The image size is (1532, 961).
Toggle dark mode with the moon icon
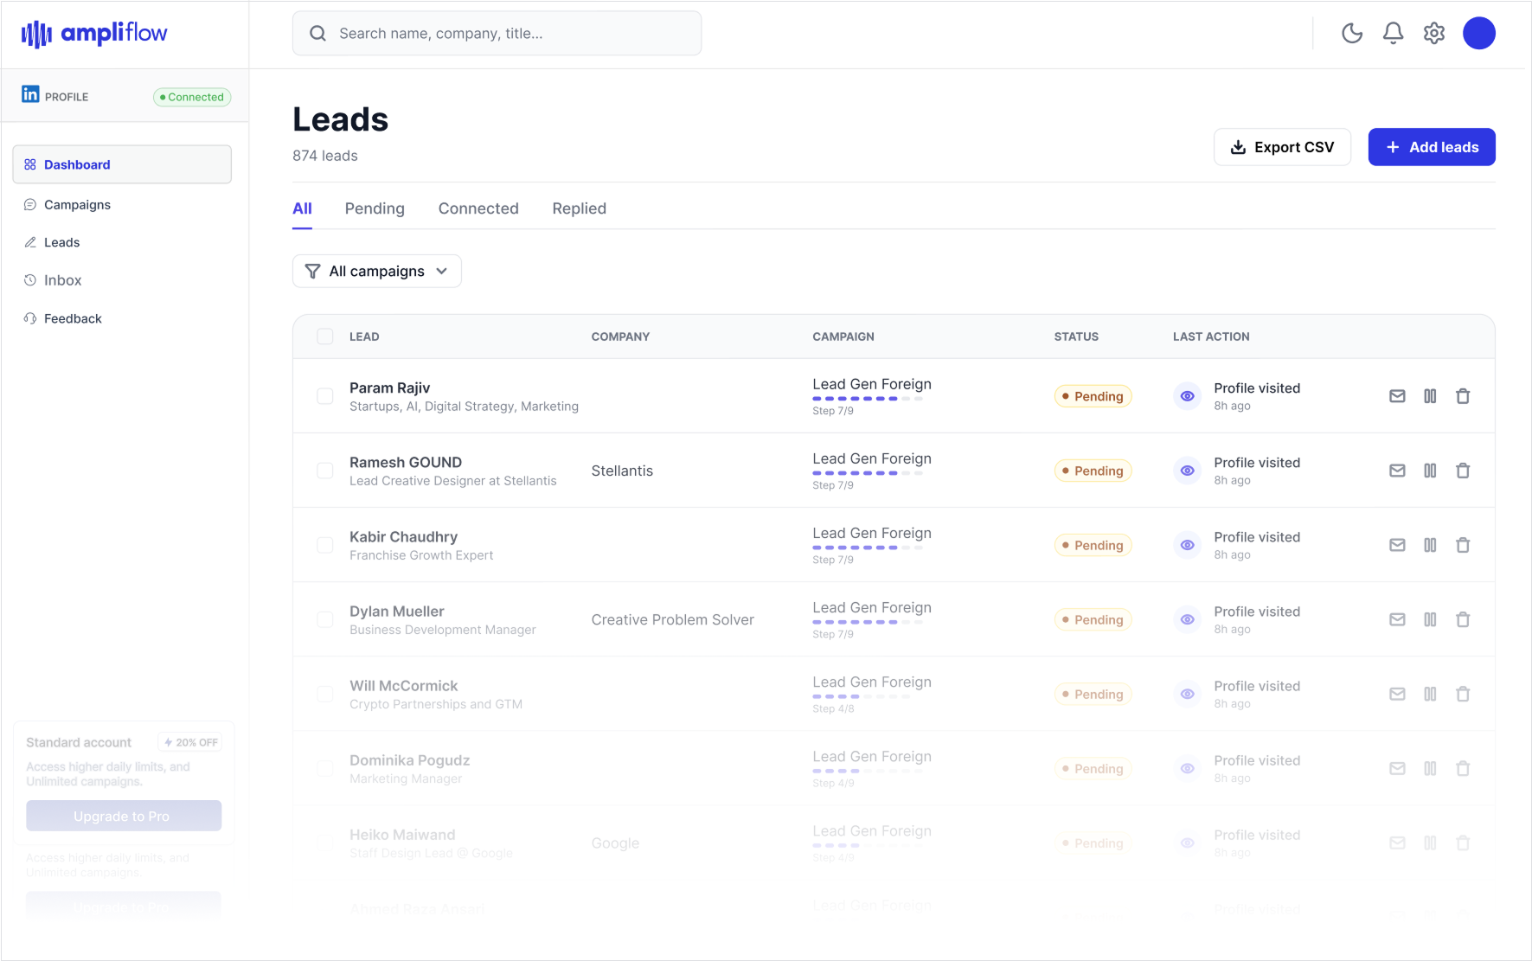pyautogui.click(x=1352, y=33)
